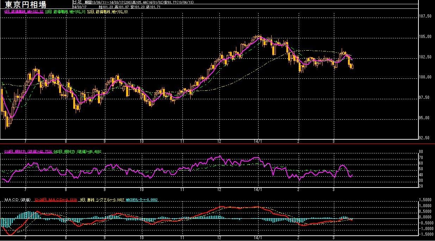Select the 日足 timeframe label
The height and width of the screenshot is (241, 435).
point(77,2)
